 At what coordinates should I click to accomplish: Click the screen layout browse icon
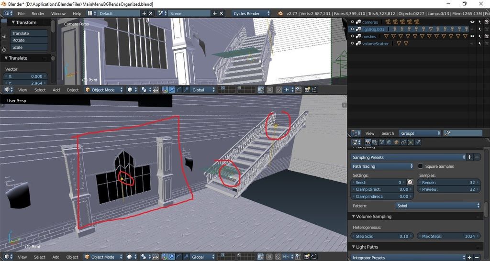[91, 13]
